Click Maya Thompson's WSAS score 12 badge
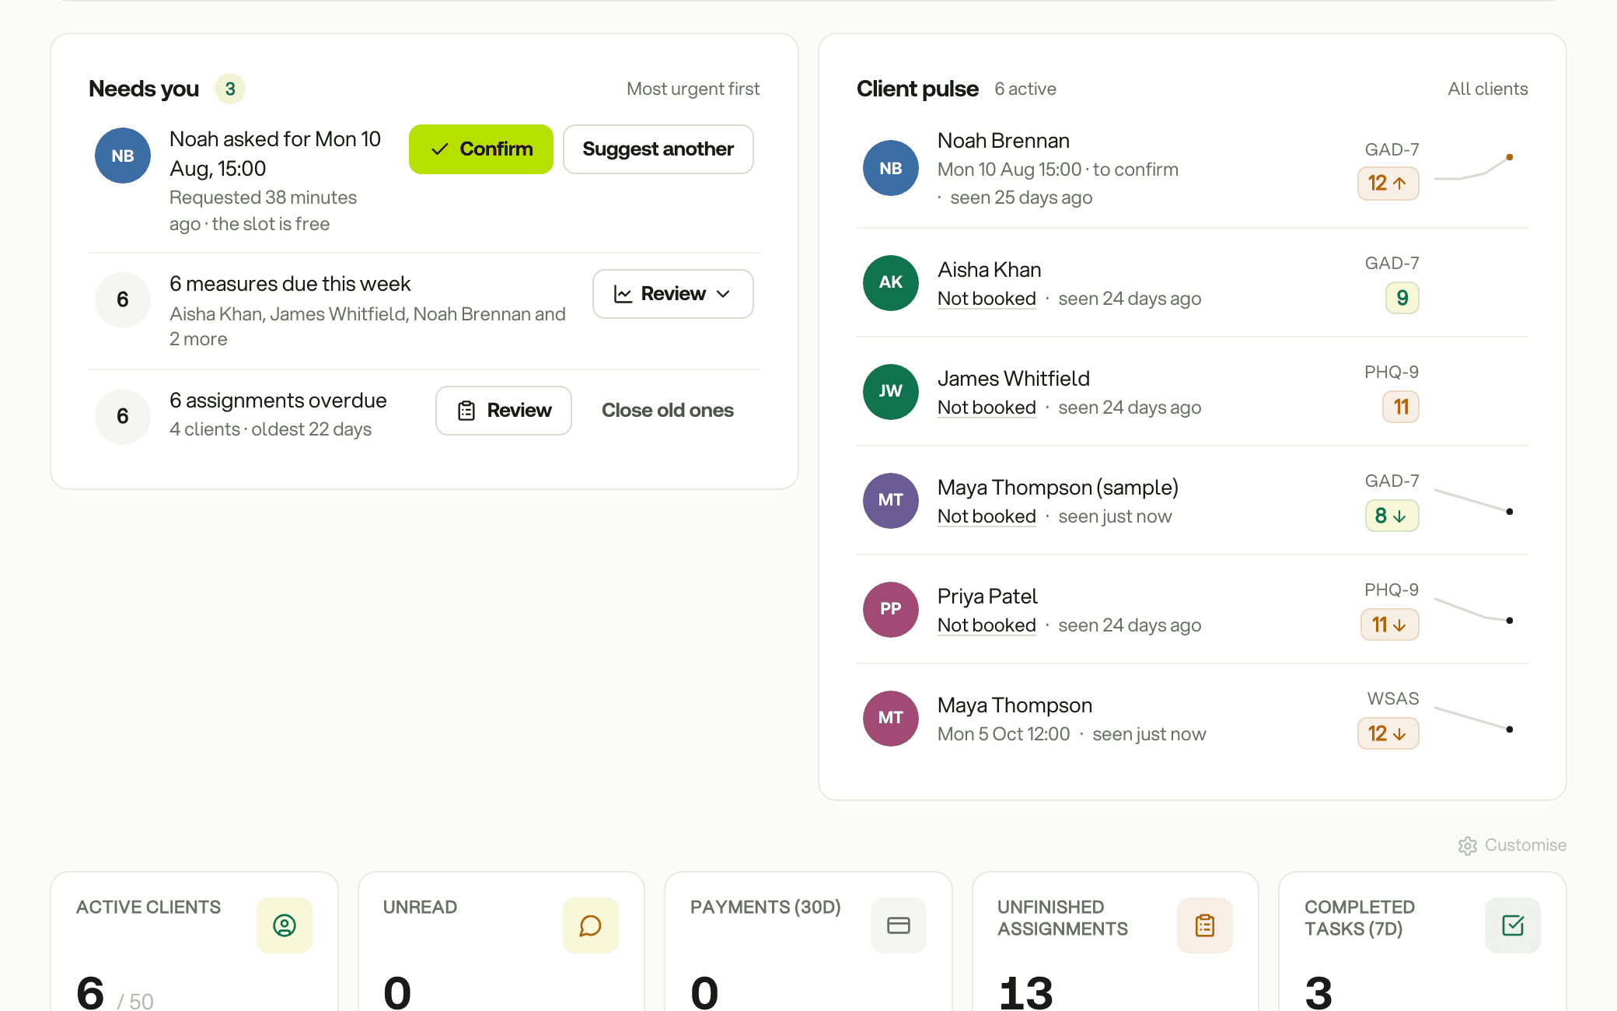The height and width of the screenshot is (1011, 1617). (x=1388, y=733)
